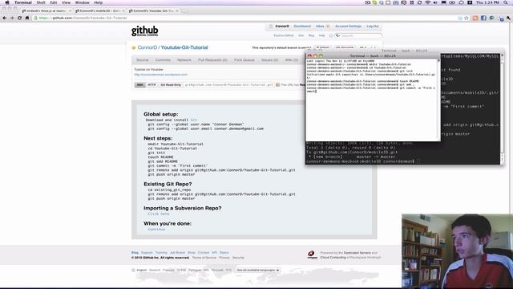The image size is (513, 289).
Task: Open the repository Network tab
Action: [x=184, y=60]
